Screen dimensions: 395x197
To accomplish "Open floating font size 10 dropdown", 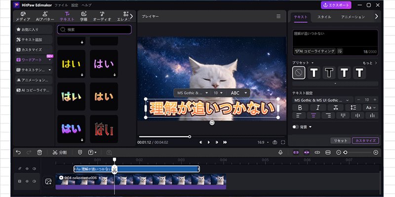I will [218, 93].
